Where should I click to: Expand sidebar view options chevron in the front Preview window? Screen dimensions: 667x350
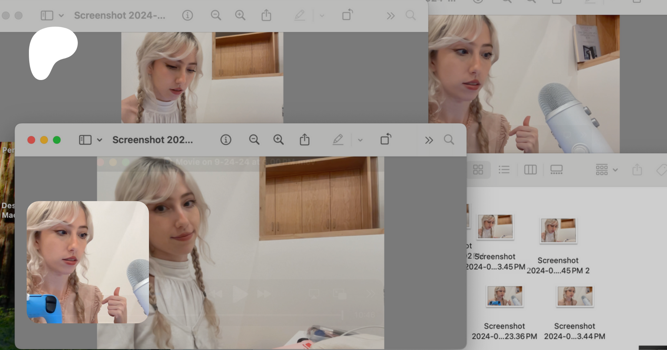pyautogui.click(x=99, y=140)
